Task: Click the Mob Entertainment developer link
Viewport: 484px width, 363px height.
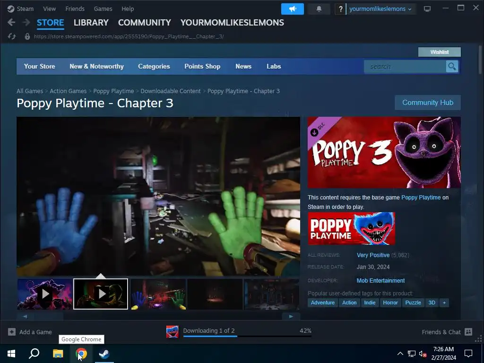Action: 380,281
